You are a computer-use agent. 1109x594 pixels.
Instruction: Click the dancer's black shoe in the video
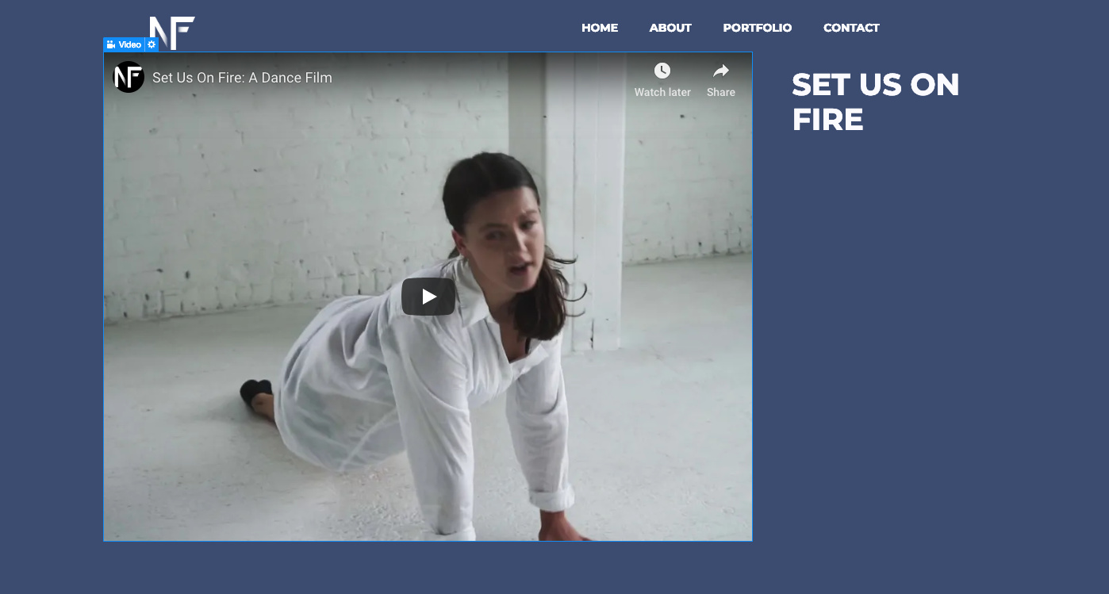(x=256, y=390)
